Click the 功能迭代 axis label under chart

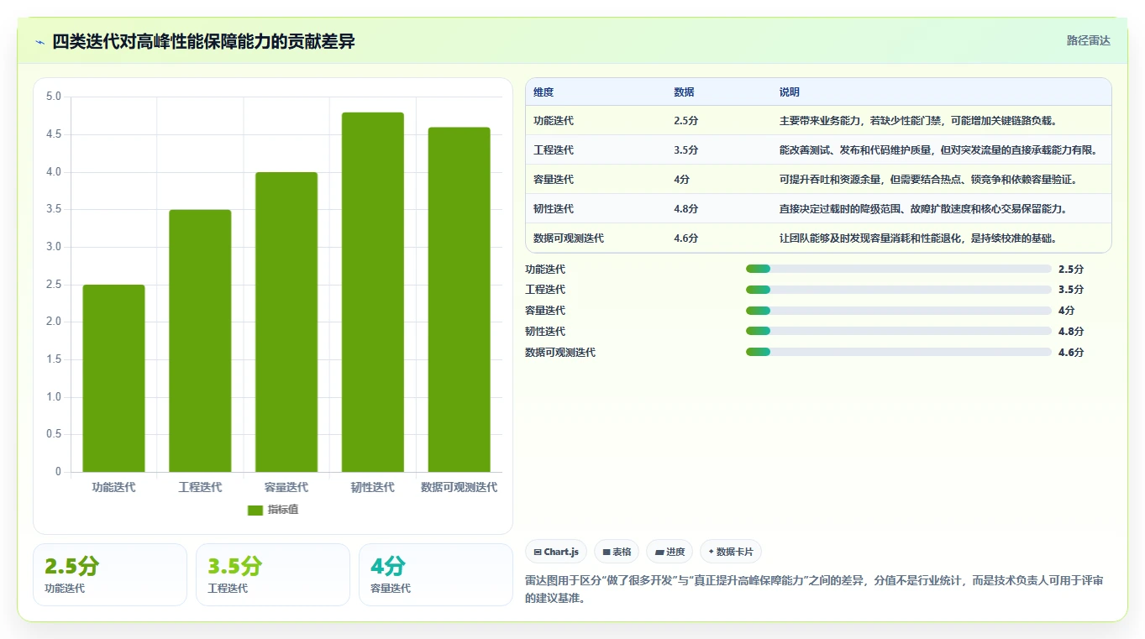(113, 487)
